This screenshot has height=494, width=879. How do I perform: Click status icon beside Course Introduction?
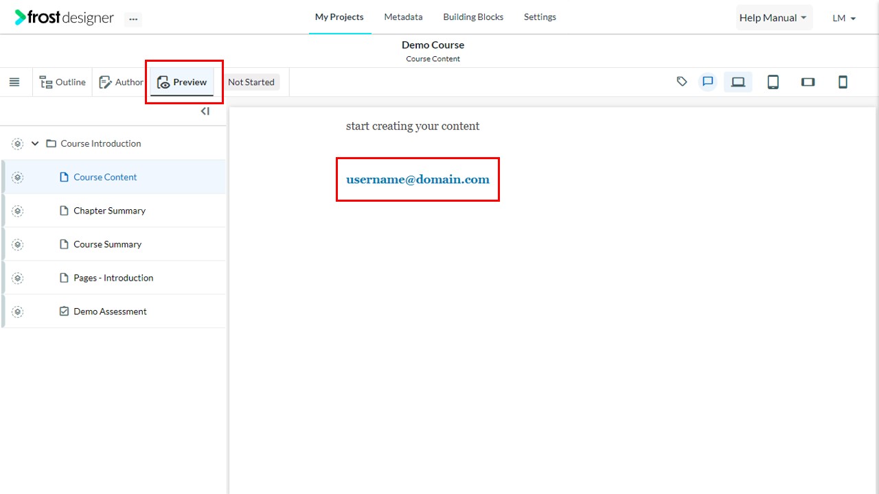click(18, 144)
